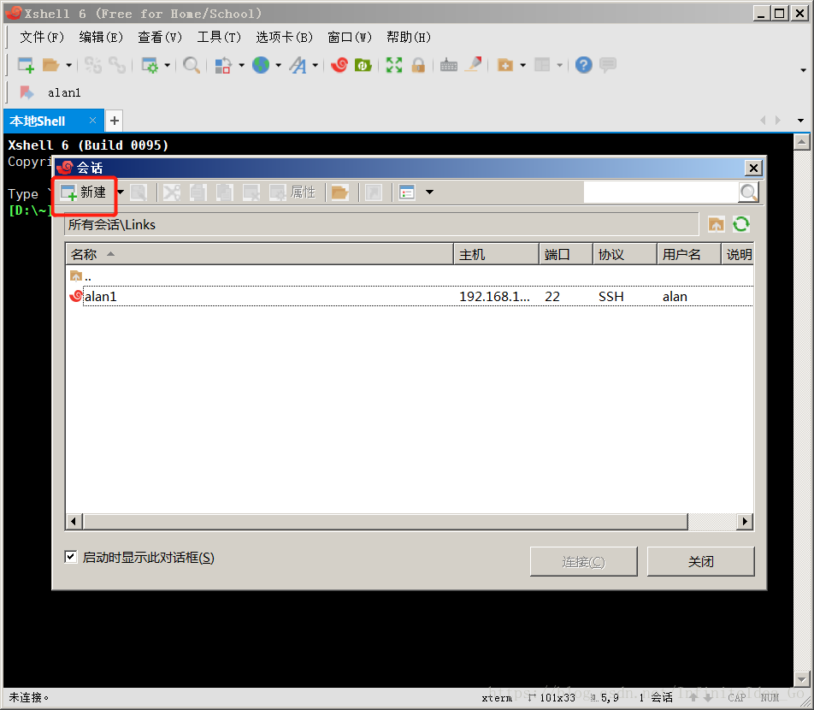Open the 选项卡(B) menu
814x710 pixels.
point(285,38)
